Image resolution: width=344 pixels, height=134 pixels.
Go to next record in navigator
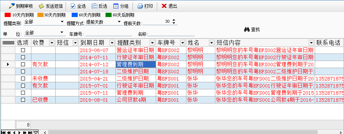coord(19,133)
